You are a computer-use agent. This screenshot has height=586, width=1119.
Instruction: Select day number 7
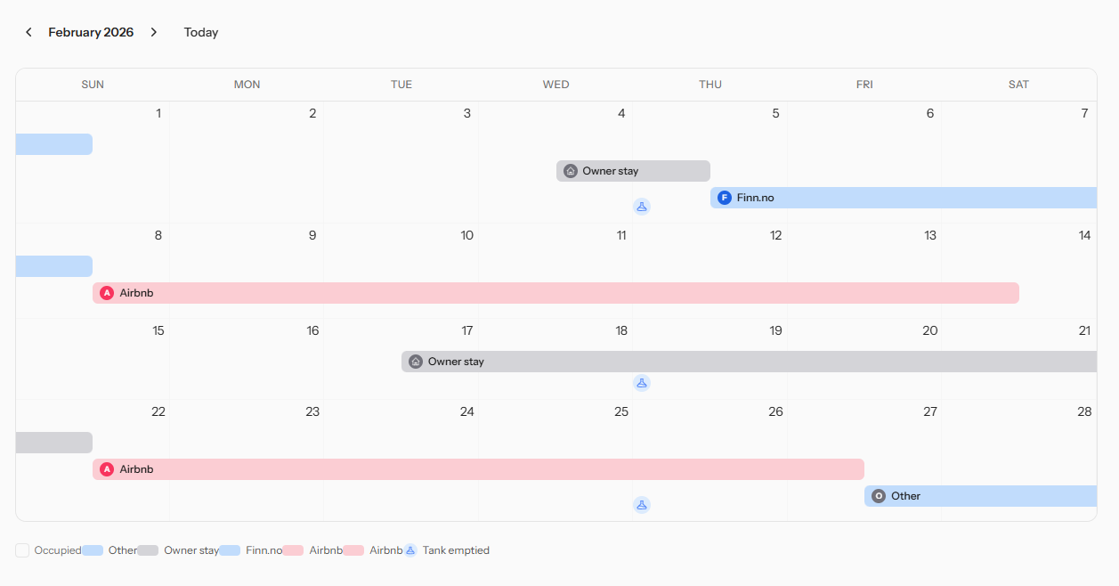click(x=1084, y=113)
